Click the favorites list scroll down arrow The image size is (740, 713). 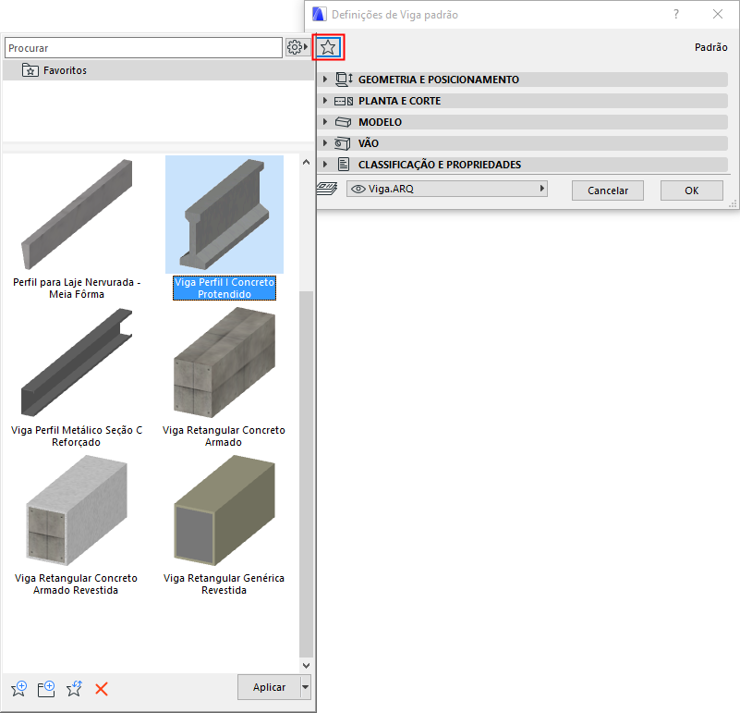tap(306, 665)
